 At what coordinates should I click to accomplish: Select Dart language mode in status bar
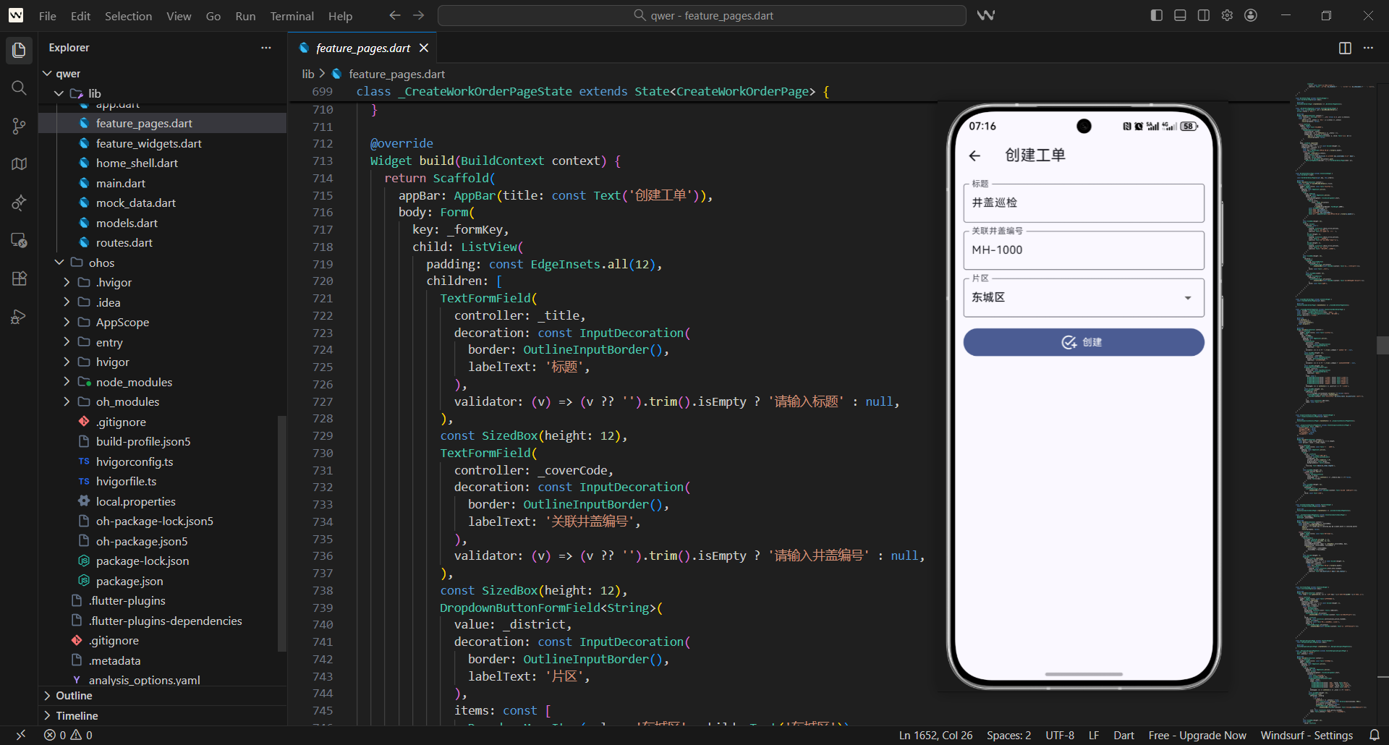(x=1123, y=735)
